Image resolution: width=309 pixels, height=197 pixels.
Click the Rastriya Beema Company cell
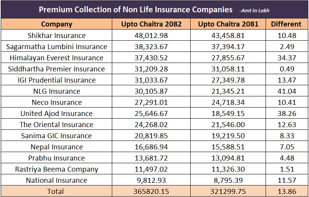(56, 169)
